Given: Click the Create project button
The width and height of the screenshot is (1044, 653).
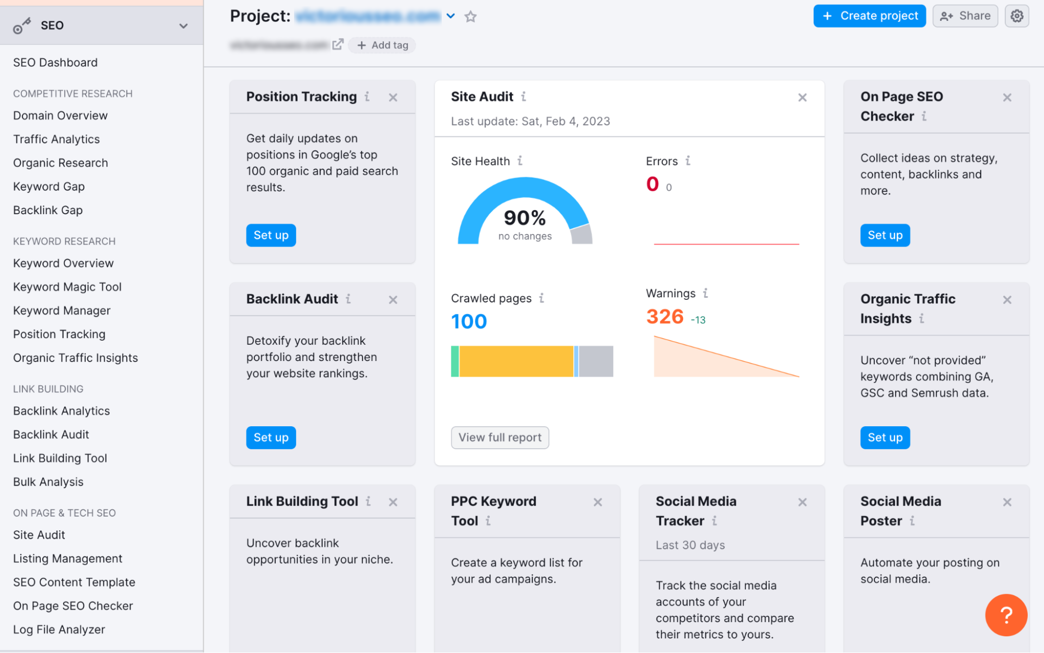Looking at the screenshot, I should 869,16.
